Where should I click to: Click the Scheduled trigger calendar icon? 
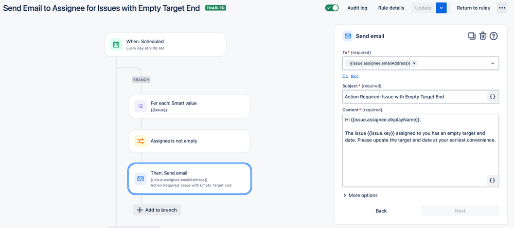116,45
